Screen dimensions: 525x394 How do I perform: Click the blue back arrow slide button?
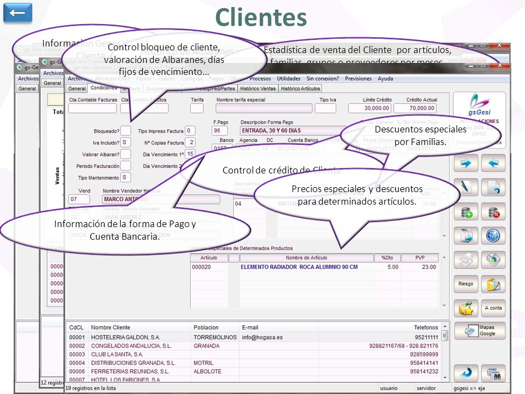coord(17,13)
